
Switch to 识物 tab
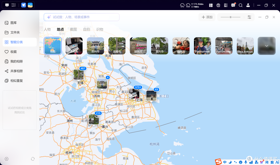point(100,29)
